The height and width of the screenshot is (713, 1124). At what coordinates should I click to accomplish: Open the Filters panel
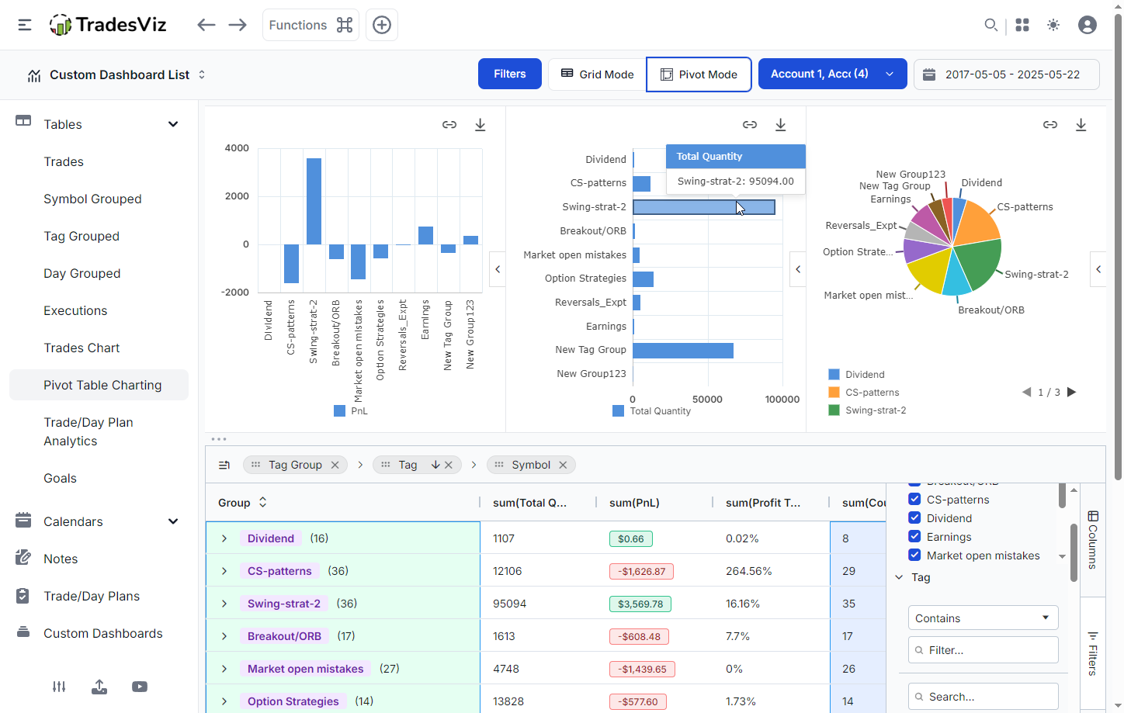(509, 74)
